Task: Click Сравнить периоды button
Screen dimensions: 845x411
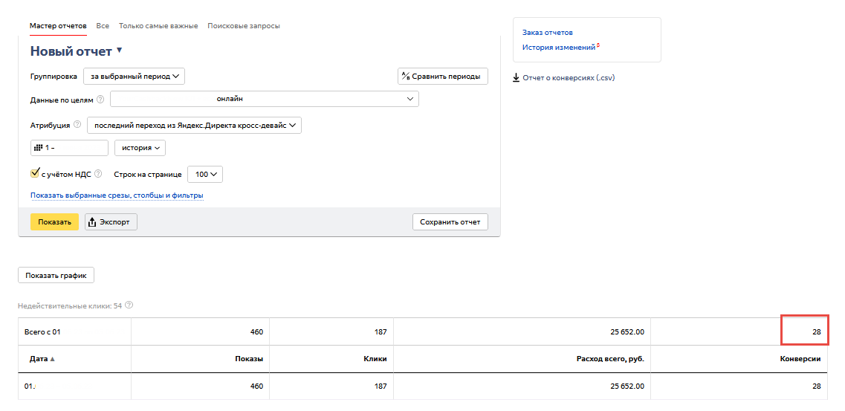Action: pyautogui.click(x=443, y=76)
